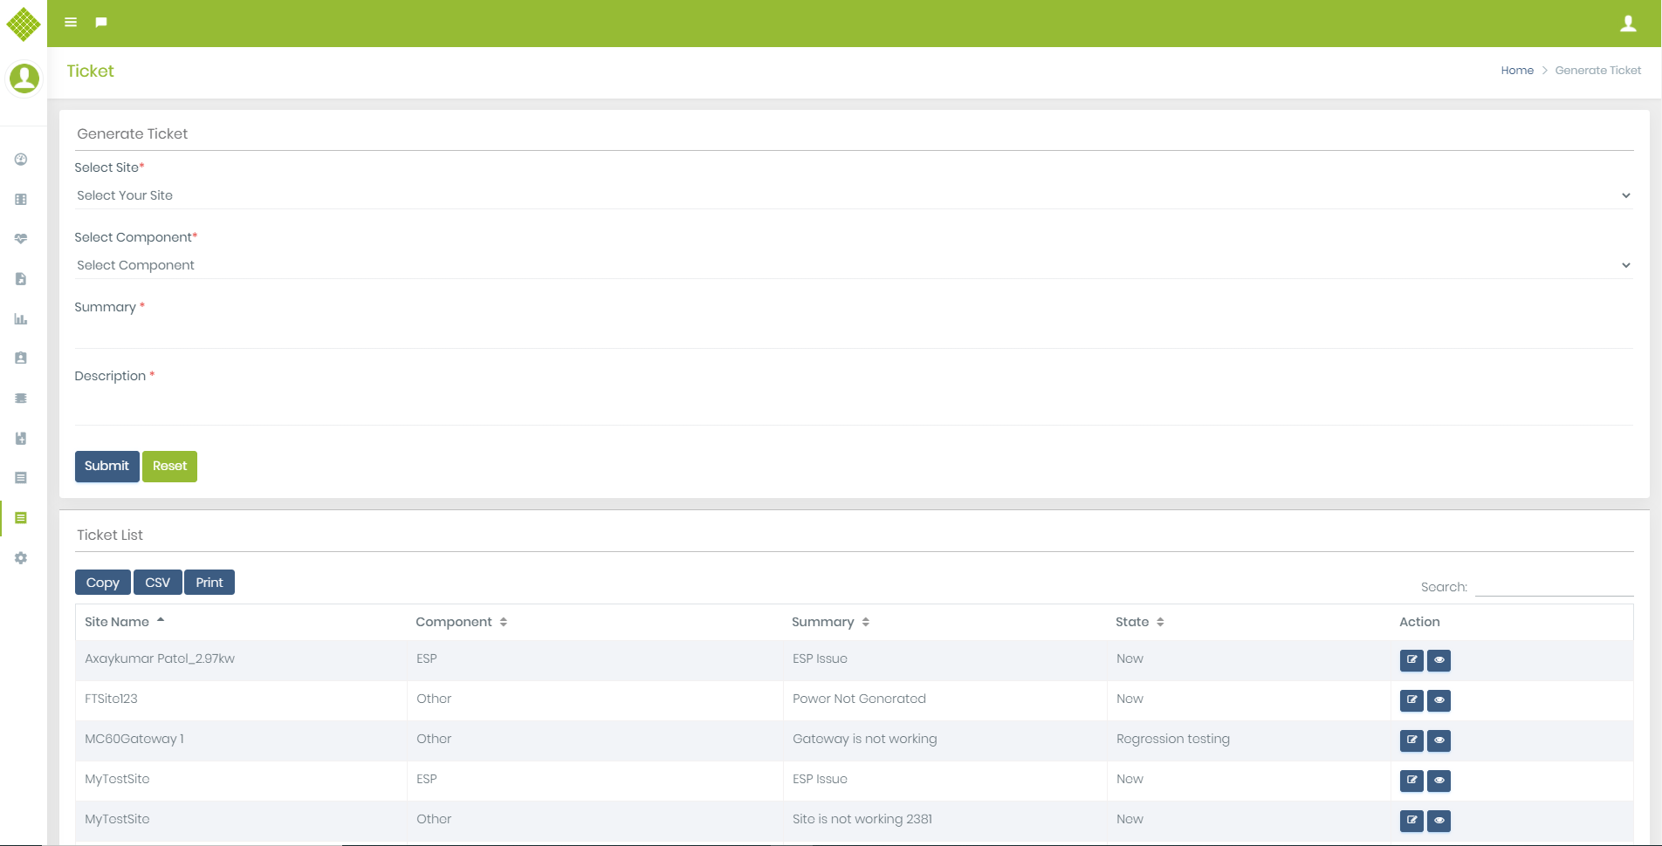Edit the Axaykumar Patel_2.97kw ticket
Screen dimensions: 1662x846
pos(1411,660)
